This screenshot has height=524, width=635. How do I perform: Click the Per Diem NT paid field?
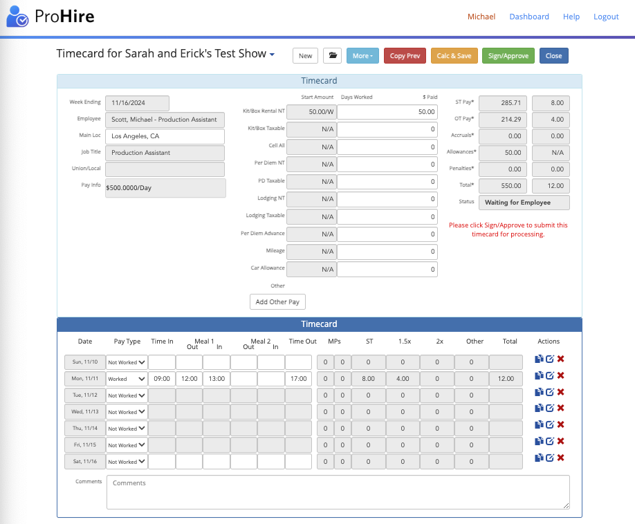[387, 165]
